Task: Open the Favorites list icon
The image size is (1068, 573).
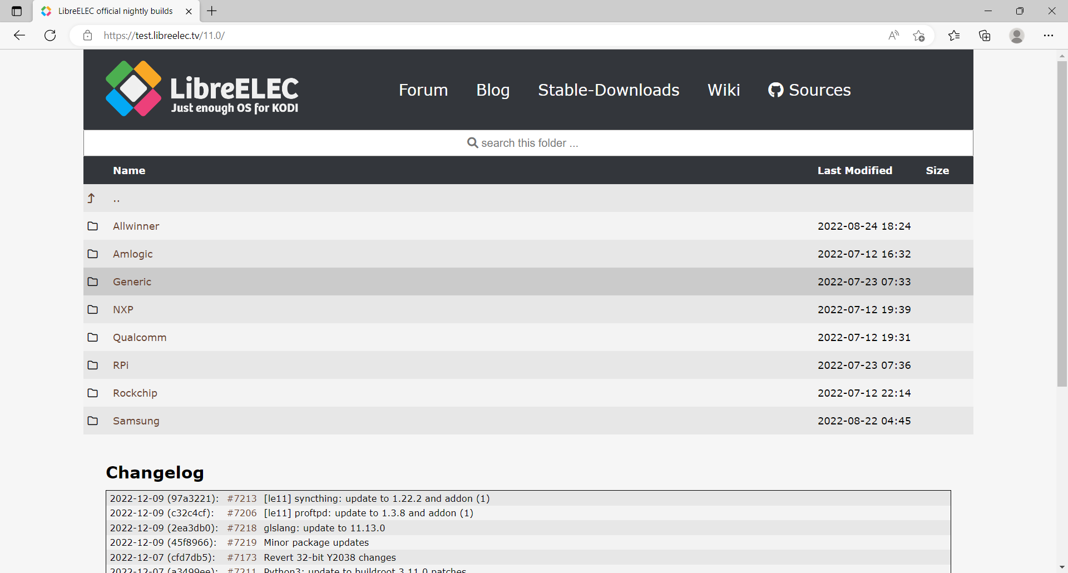Action: (954, 36)
